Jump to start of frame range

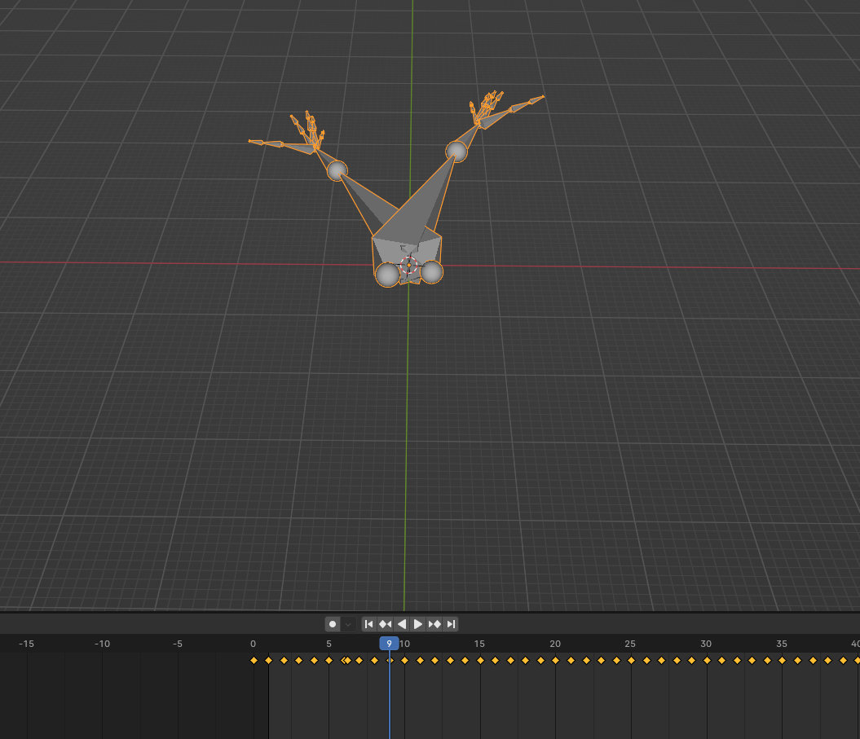(x=368, y=623)
